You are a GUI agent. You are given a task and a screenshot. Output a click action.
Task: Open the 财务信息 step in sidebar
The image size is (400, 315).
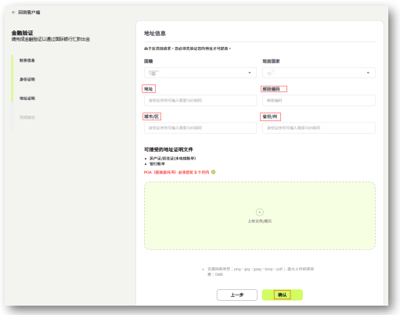click(27, 60)
